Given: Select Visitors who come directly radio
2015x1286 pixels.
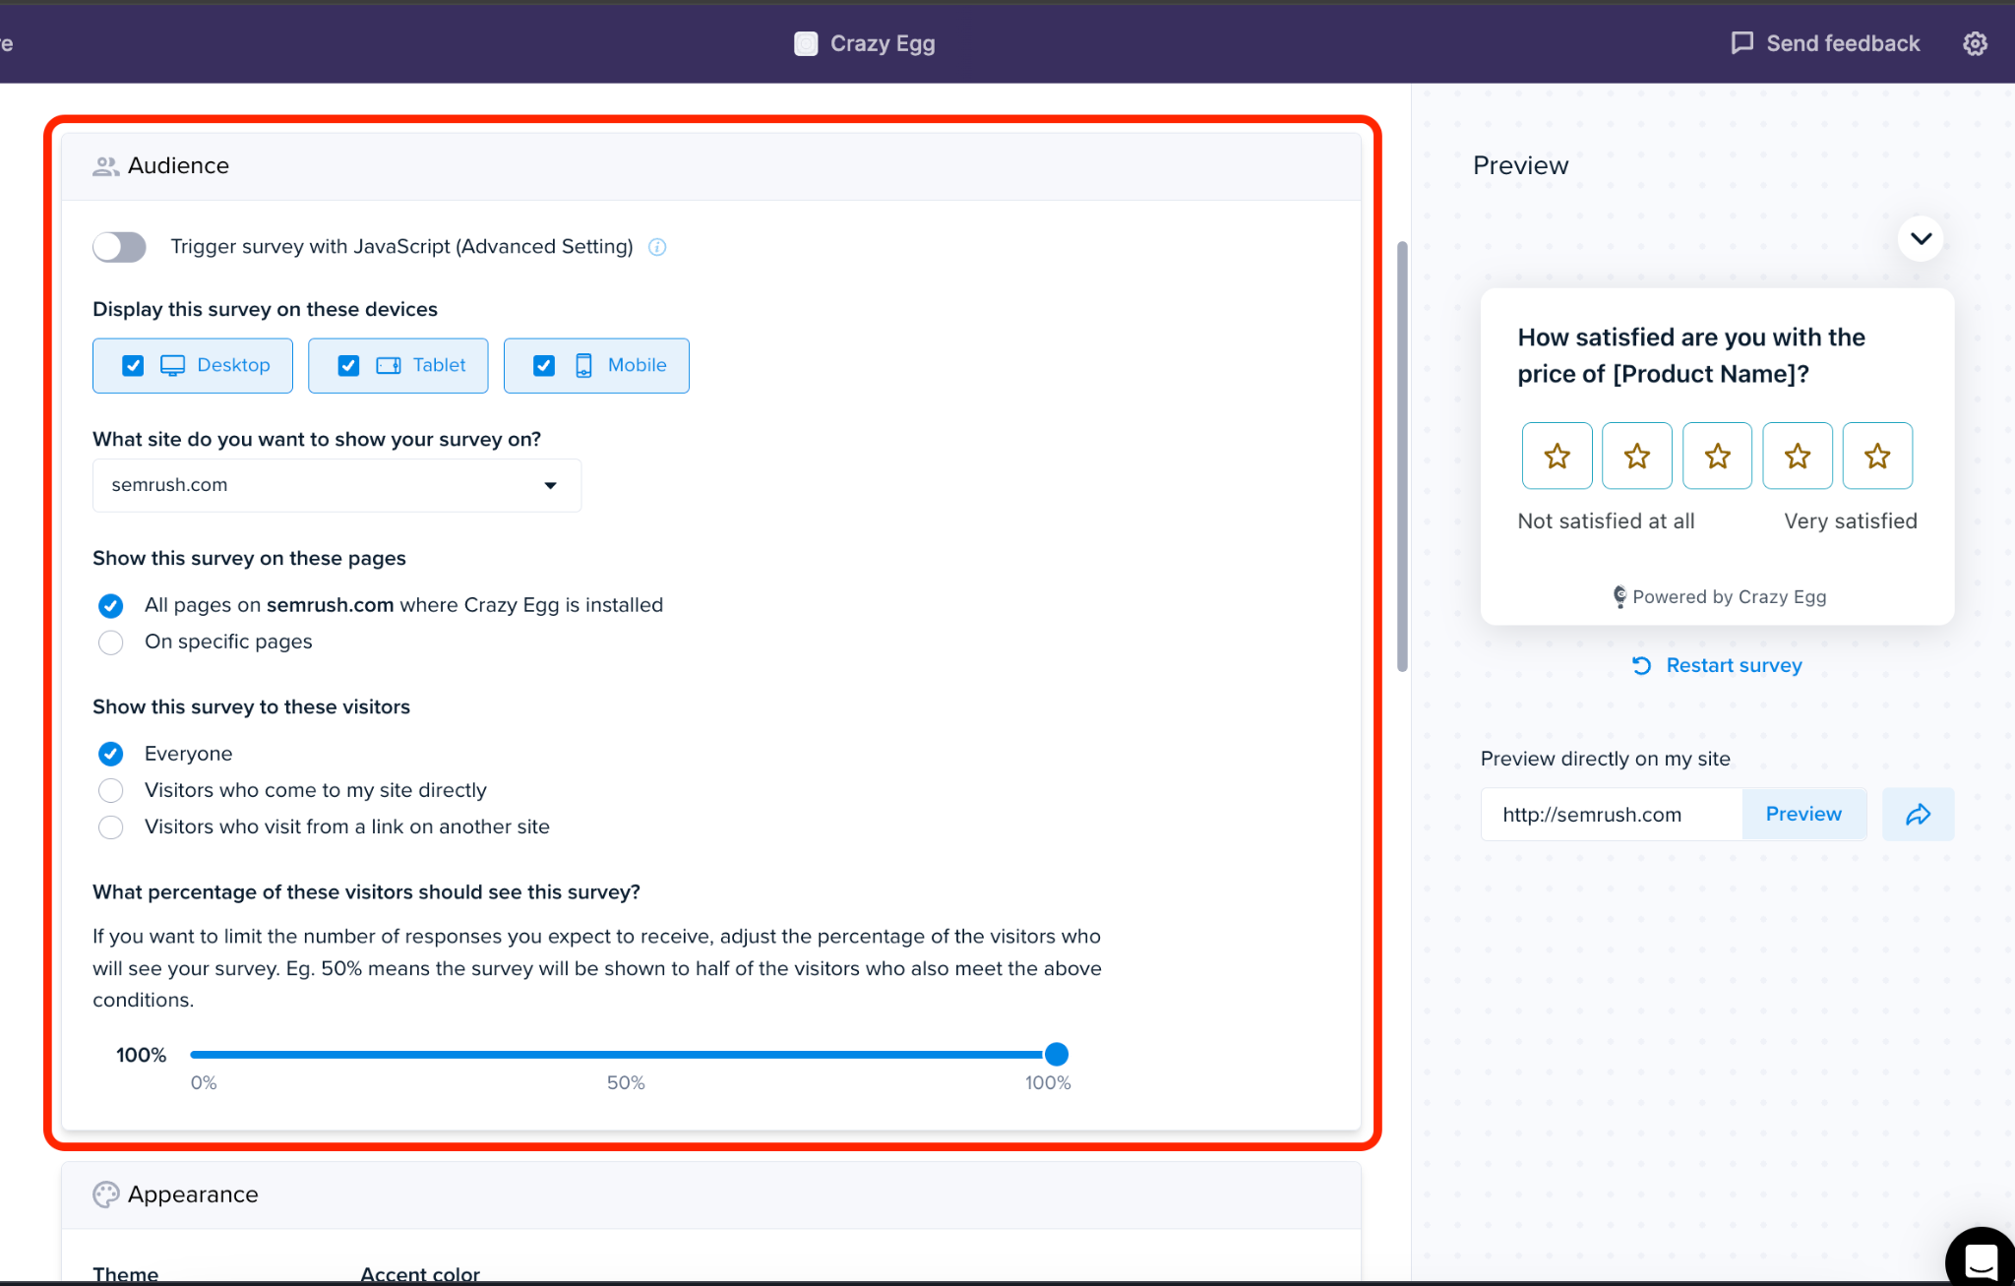Looking at the screenshot, I should pyautogui.click(x=111, y=790).
